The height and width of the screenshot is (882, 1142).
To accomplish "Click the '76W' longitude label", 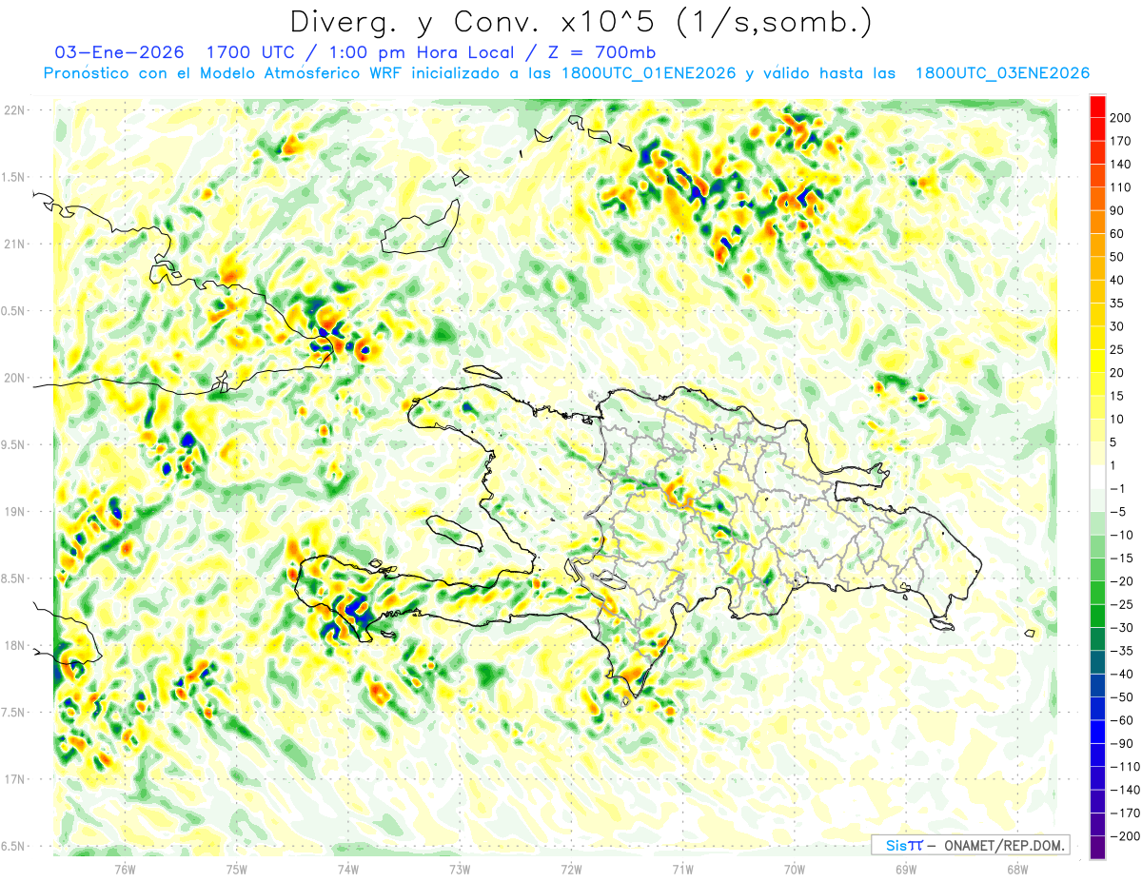I will coord(125,869).
